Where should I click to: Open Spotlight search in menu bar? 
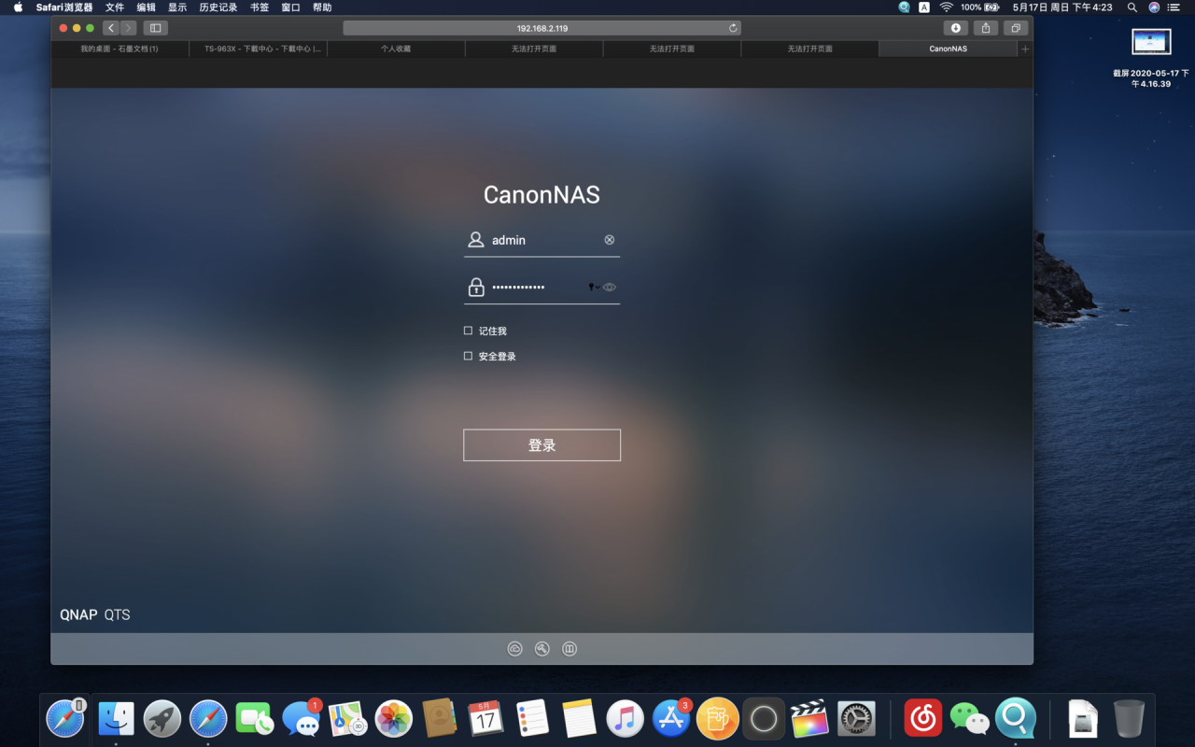coord(1132,7)
